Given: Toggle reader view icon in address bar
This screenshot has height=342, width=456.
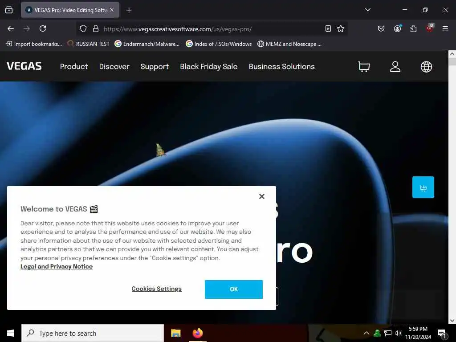Looking at the screenshot, I should (328, 28).
